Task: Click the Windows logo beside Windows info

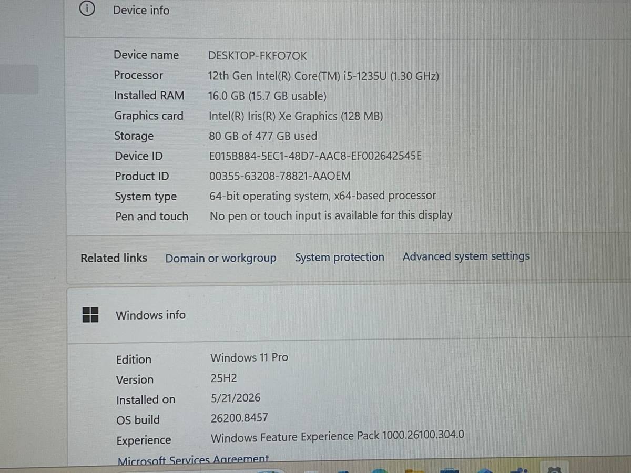Action: point(90,314)
